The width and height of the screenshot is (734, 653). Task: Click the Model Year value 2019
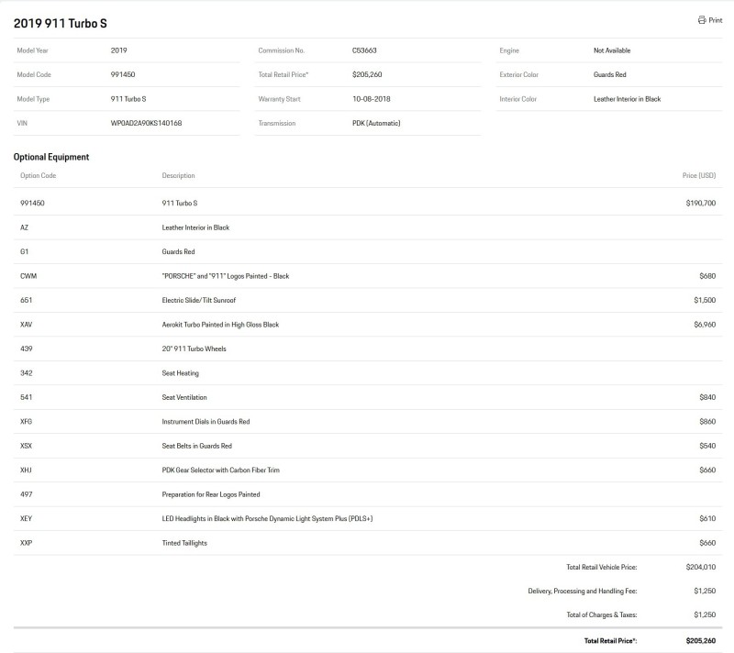118,50
